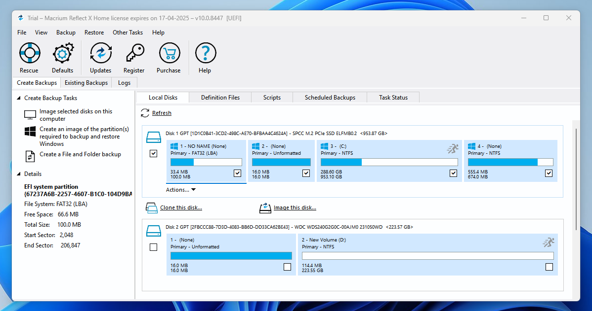Switch to the Scheduled Backups tab
The image size is (592, 311).
[x=330, y=98]
